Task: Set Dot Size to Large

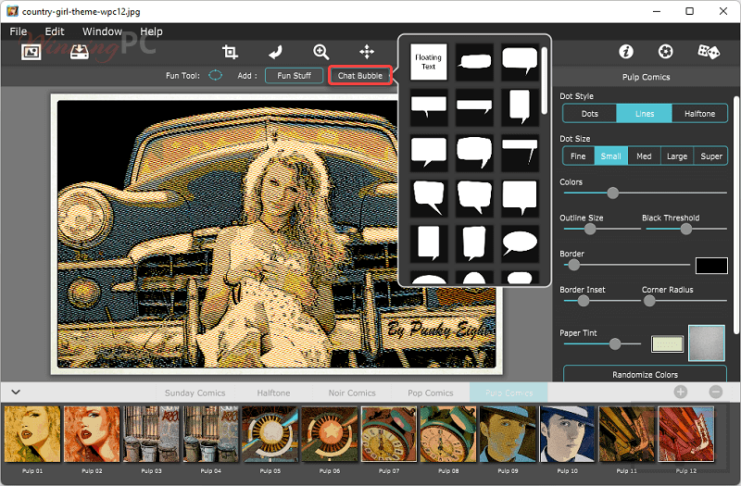Action: [x=677, y=156]
